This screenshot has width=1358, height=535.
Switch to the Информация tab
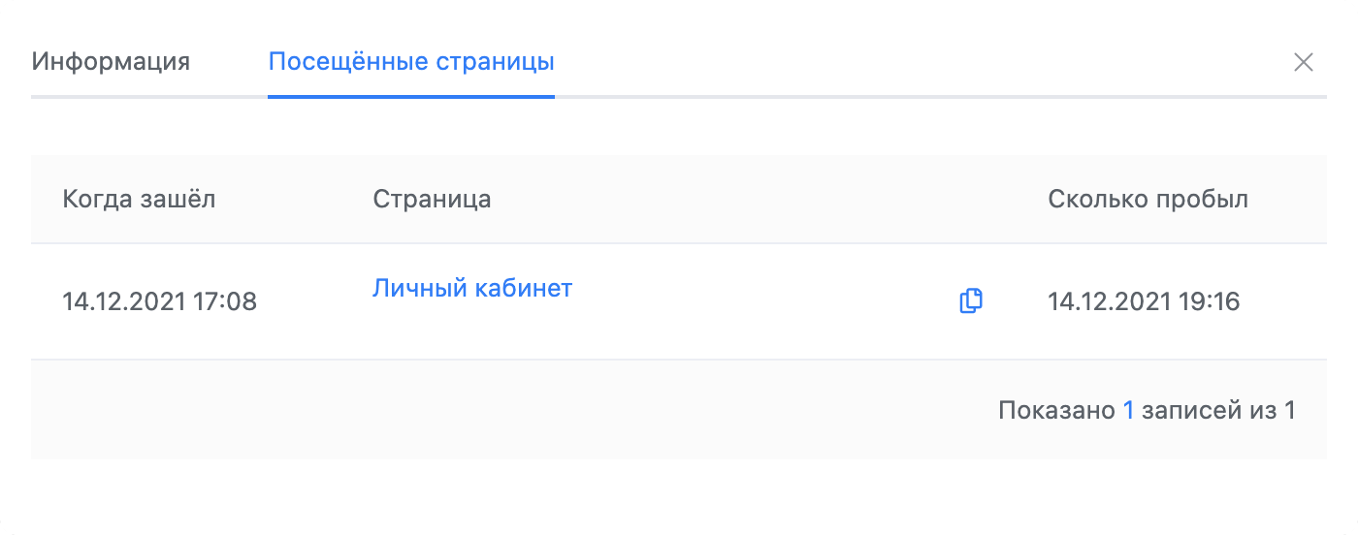coord(111,62)
